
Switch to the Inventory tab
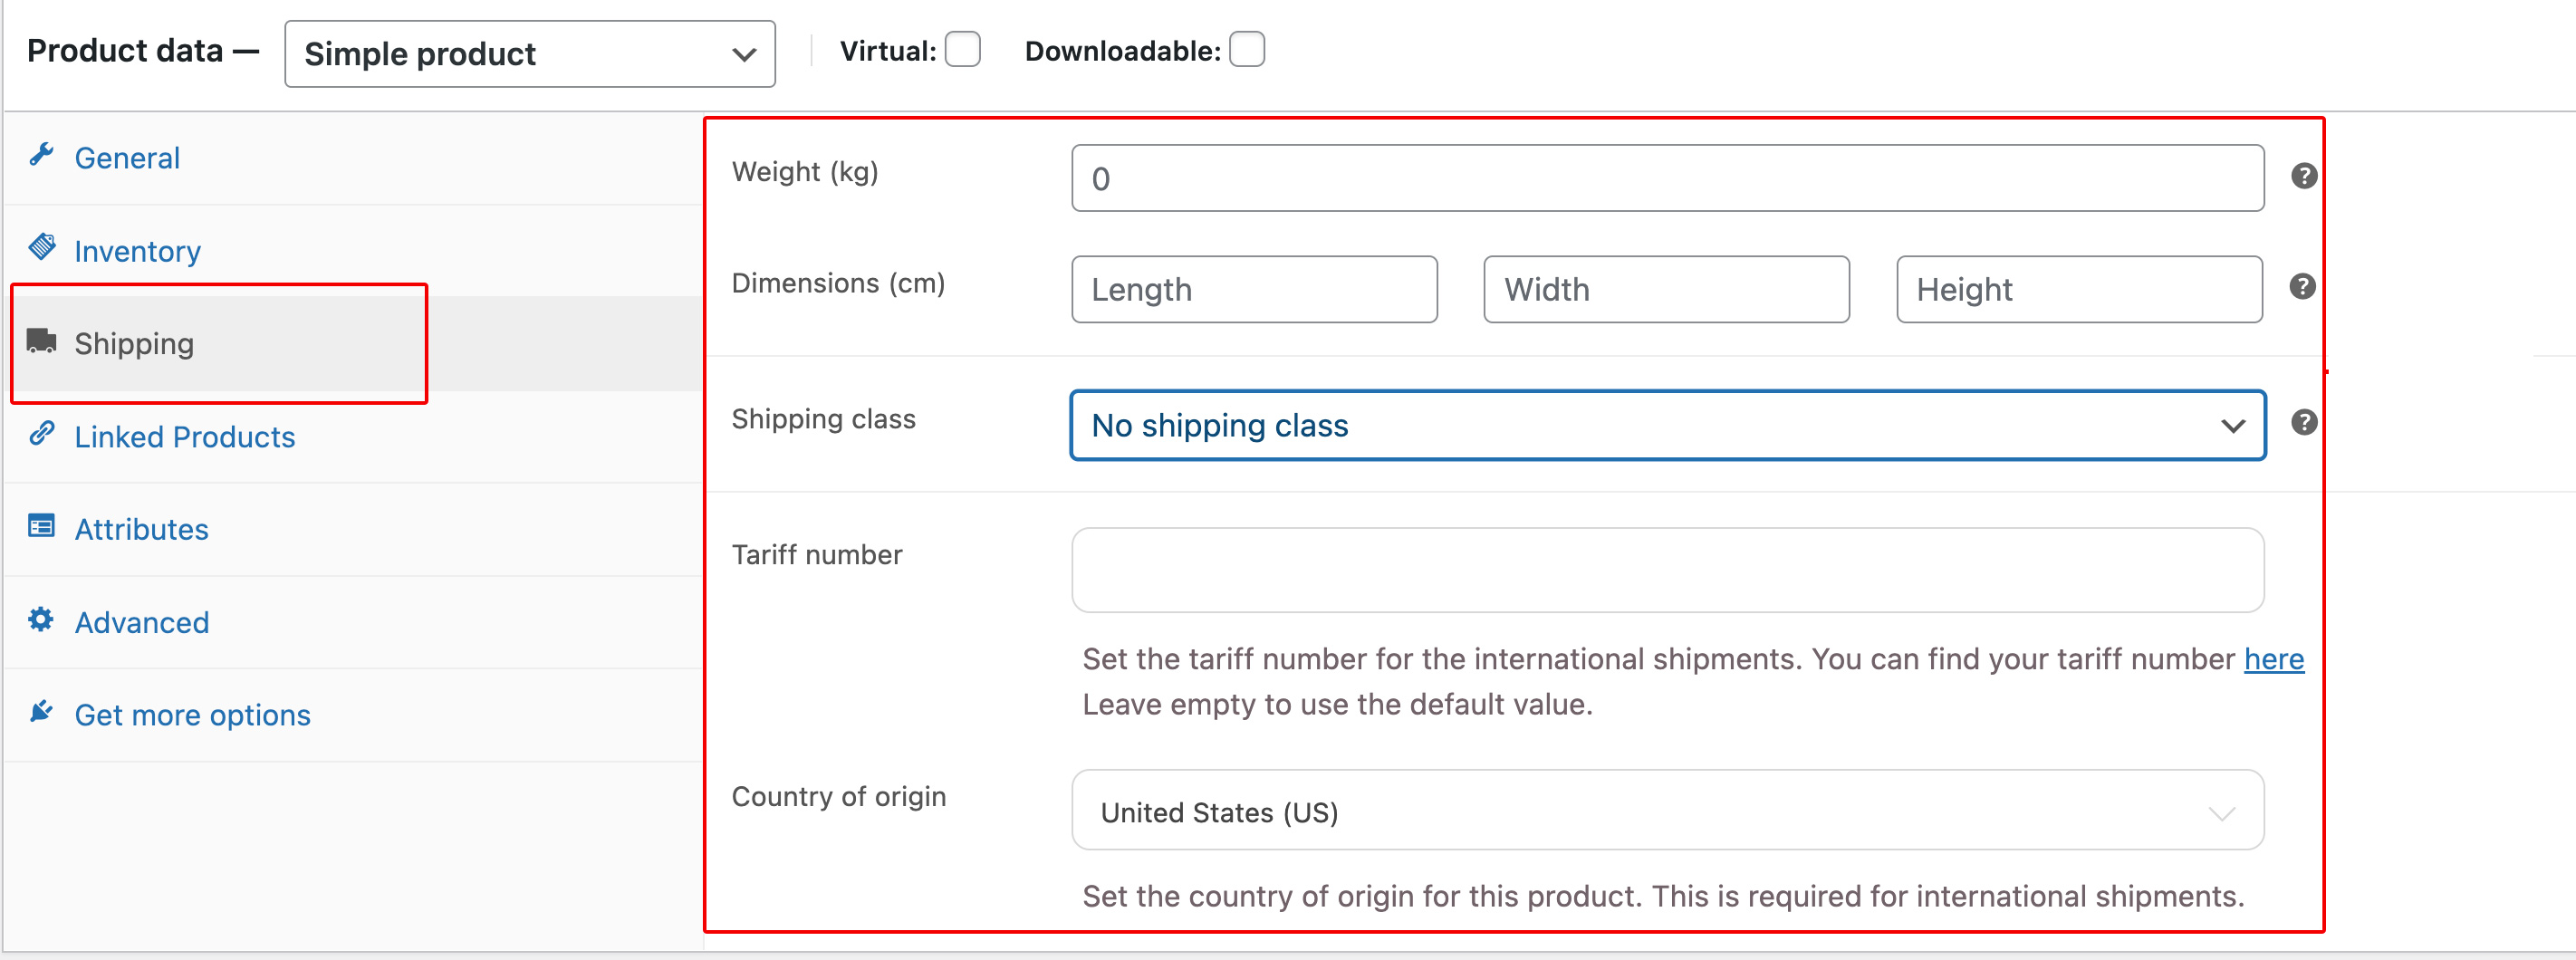tap(137, 250)
